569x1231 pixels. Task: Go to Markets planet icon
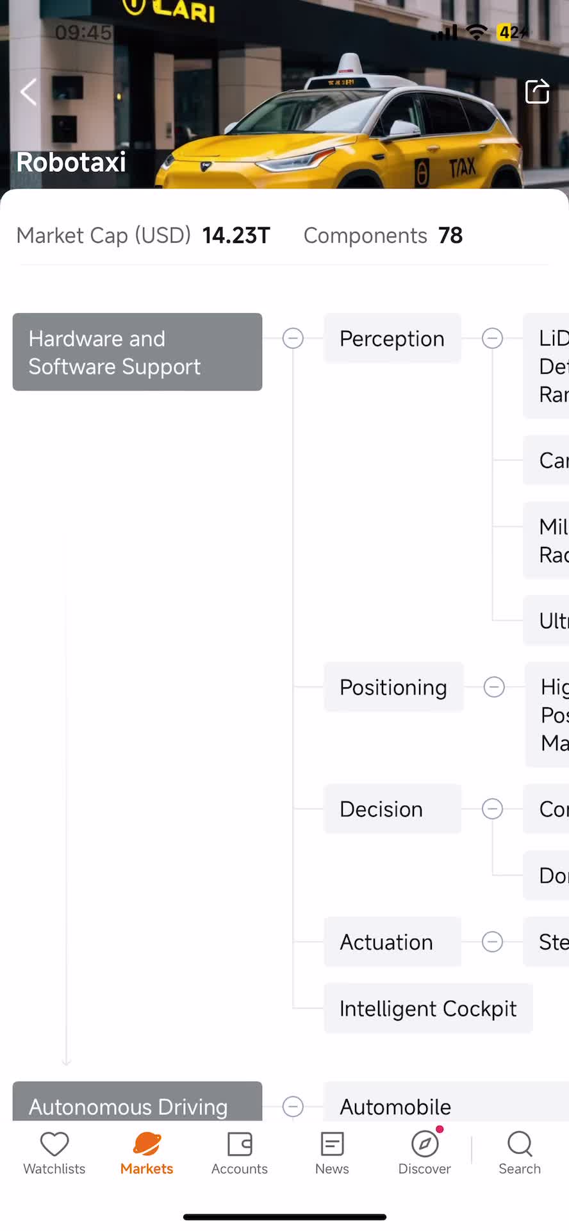click(x=147, y=1144)
